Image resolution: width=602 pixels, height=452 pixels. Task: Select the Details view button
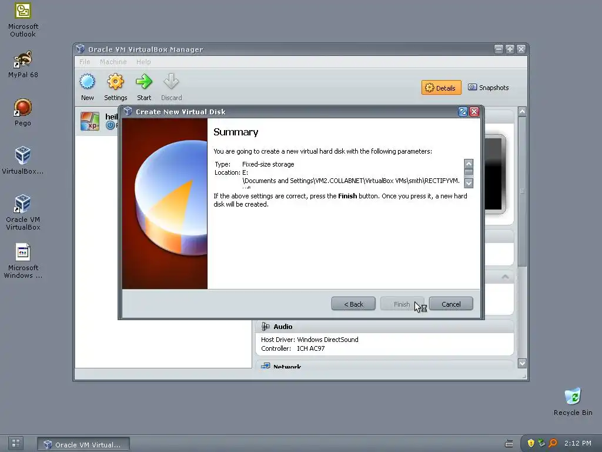[441, 88]
